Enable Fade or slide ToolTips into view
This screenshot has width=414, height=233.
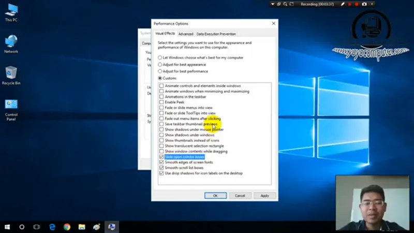(x=161, y=113)
